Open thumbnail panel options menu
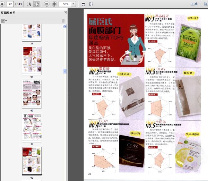 pyautogui.click(x=4, y=21)
